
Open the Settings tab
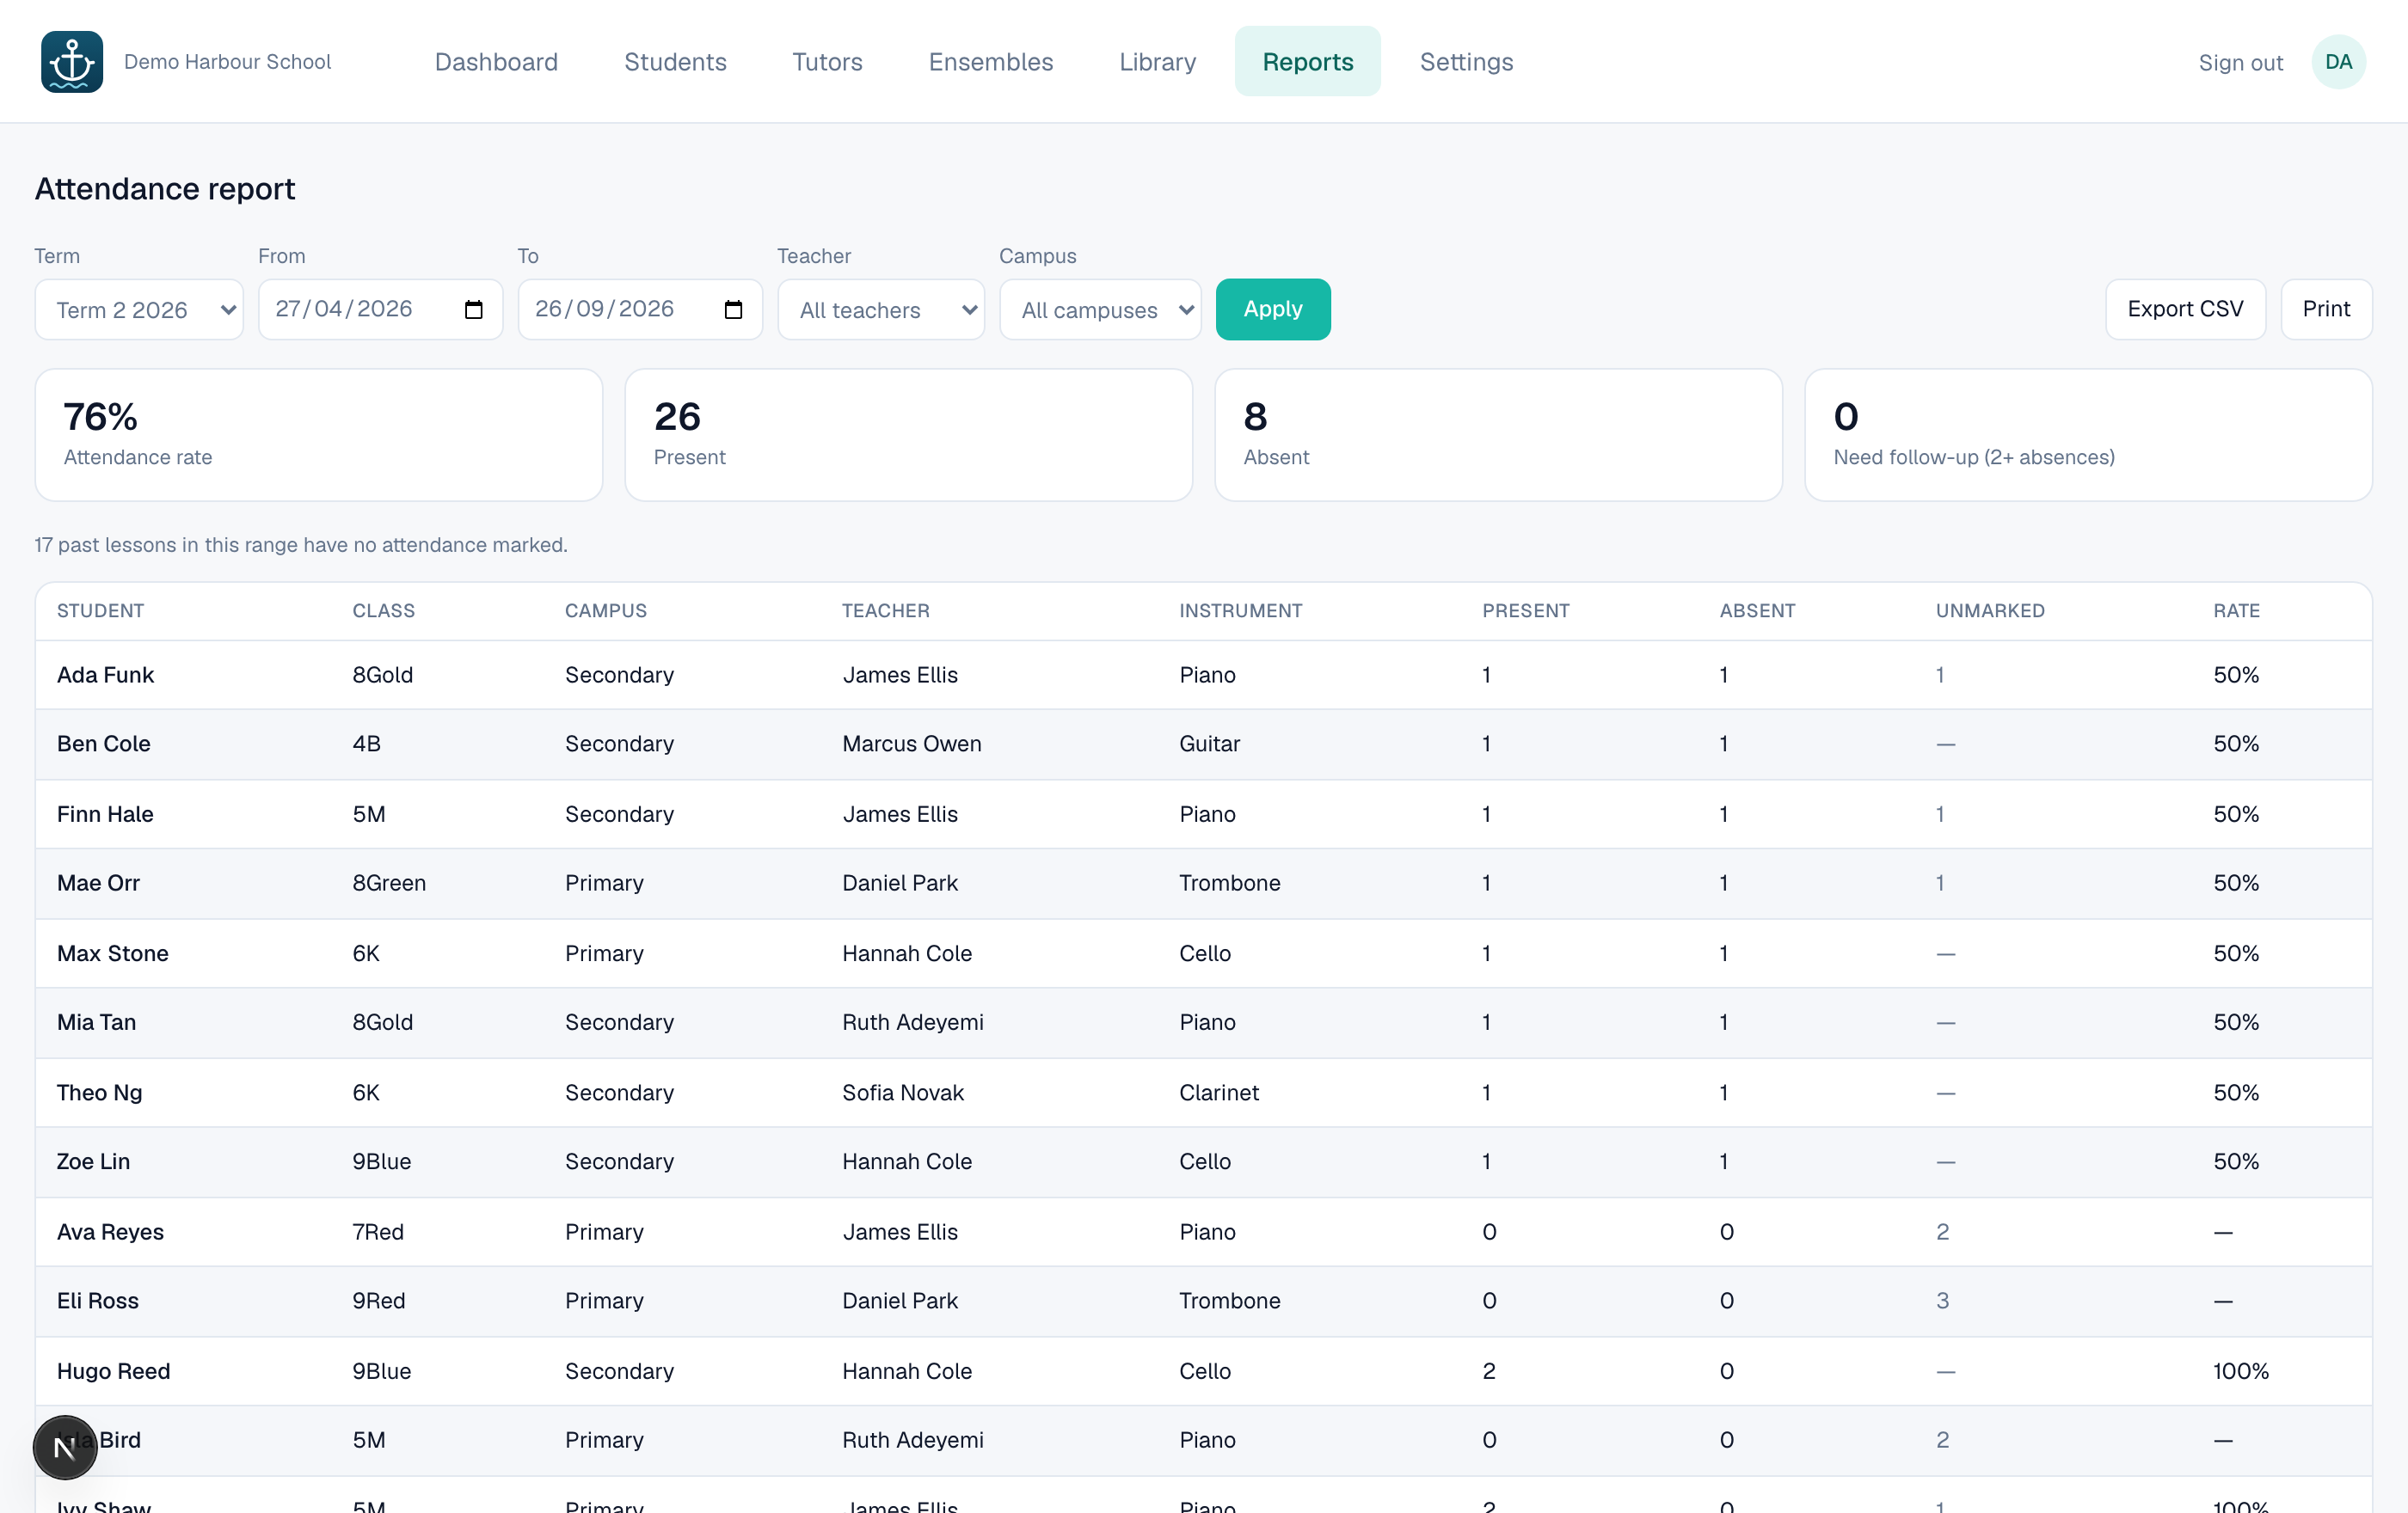1466,62
